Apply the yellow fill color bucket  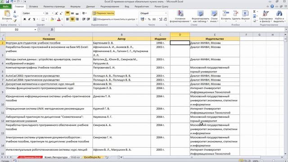[x=52, y=19]
